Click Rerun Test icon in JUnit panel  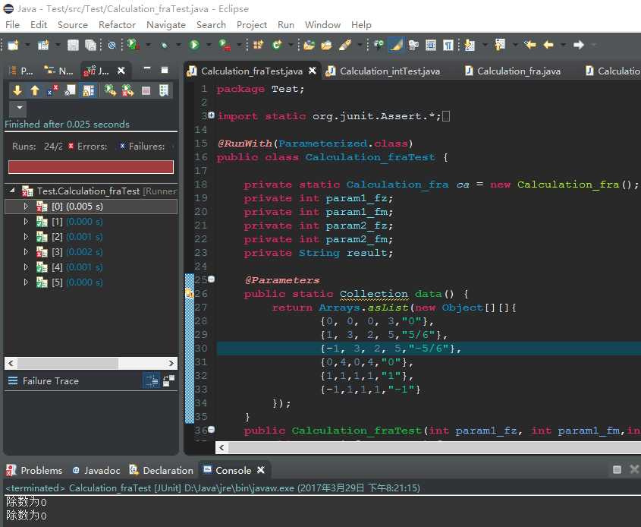110,90
